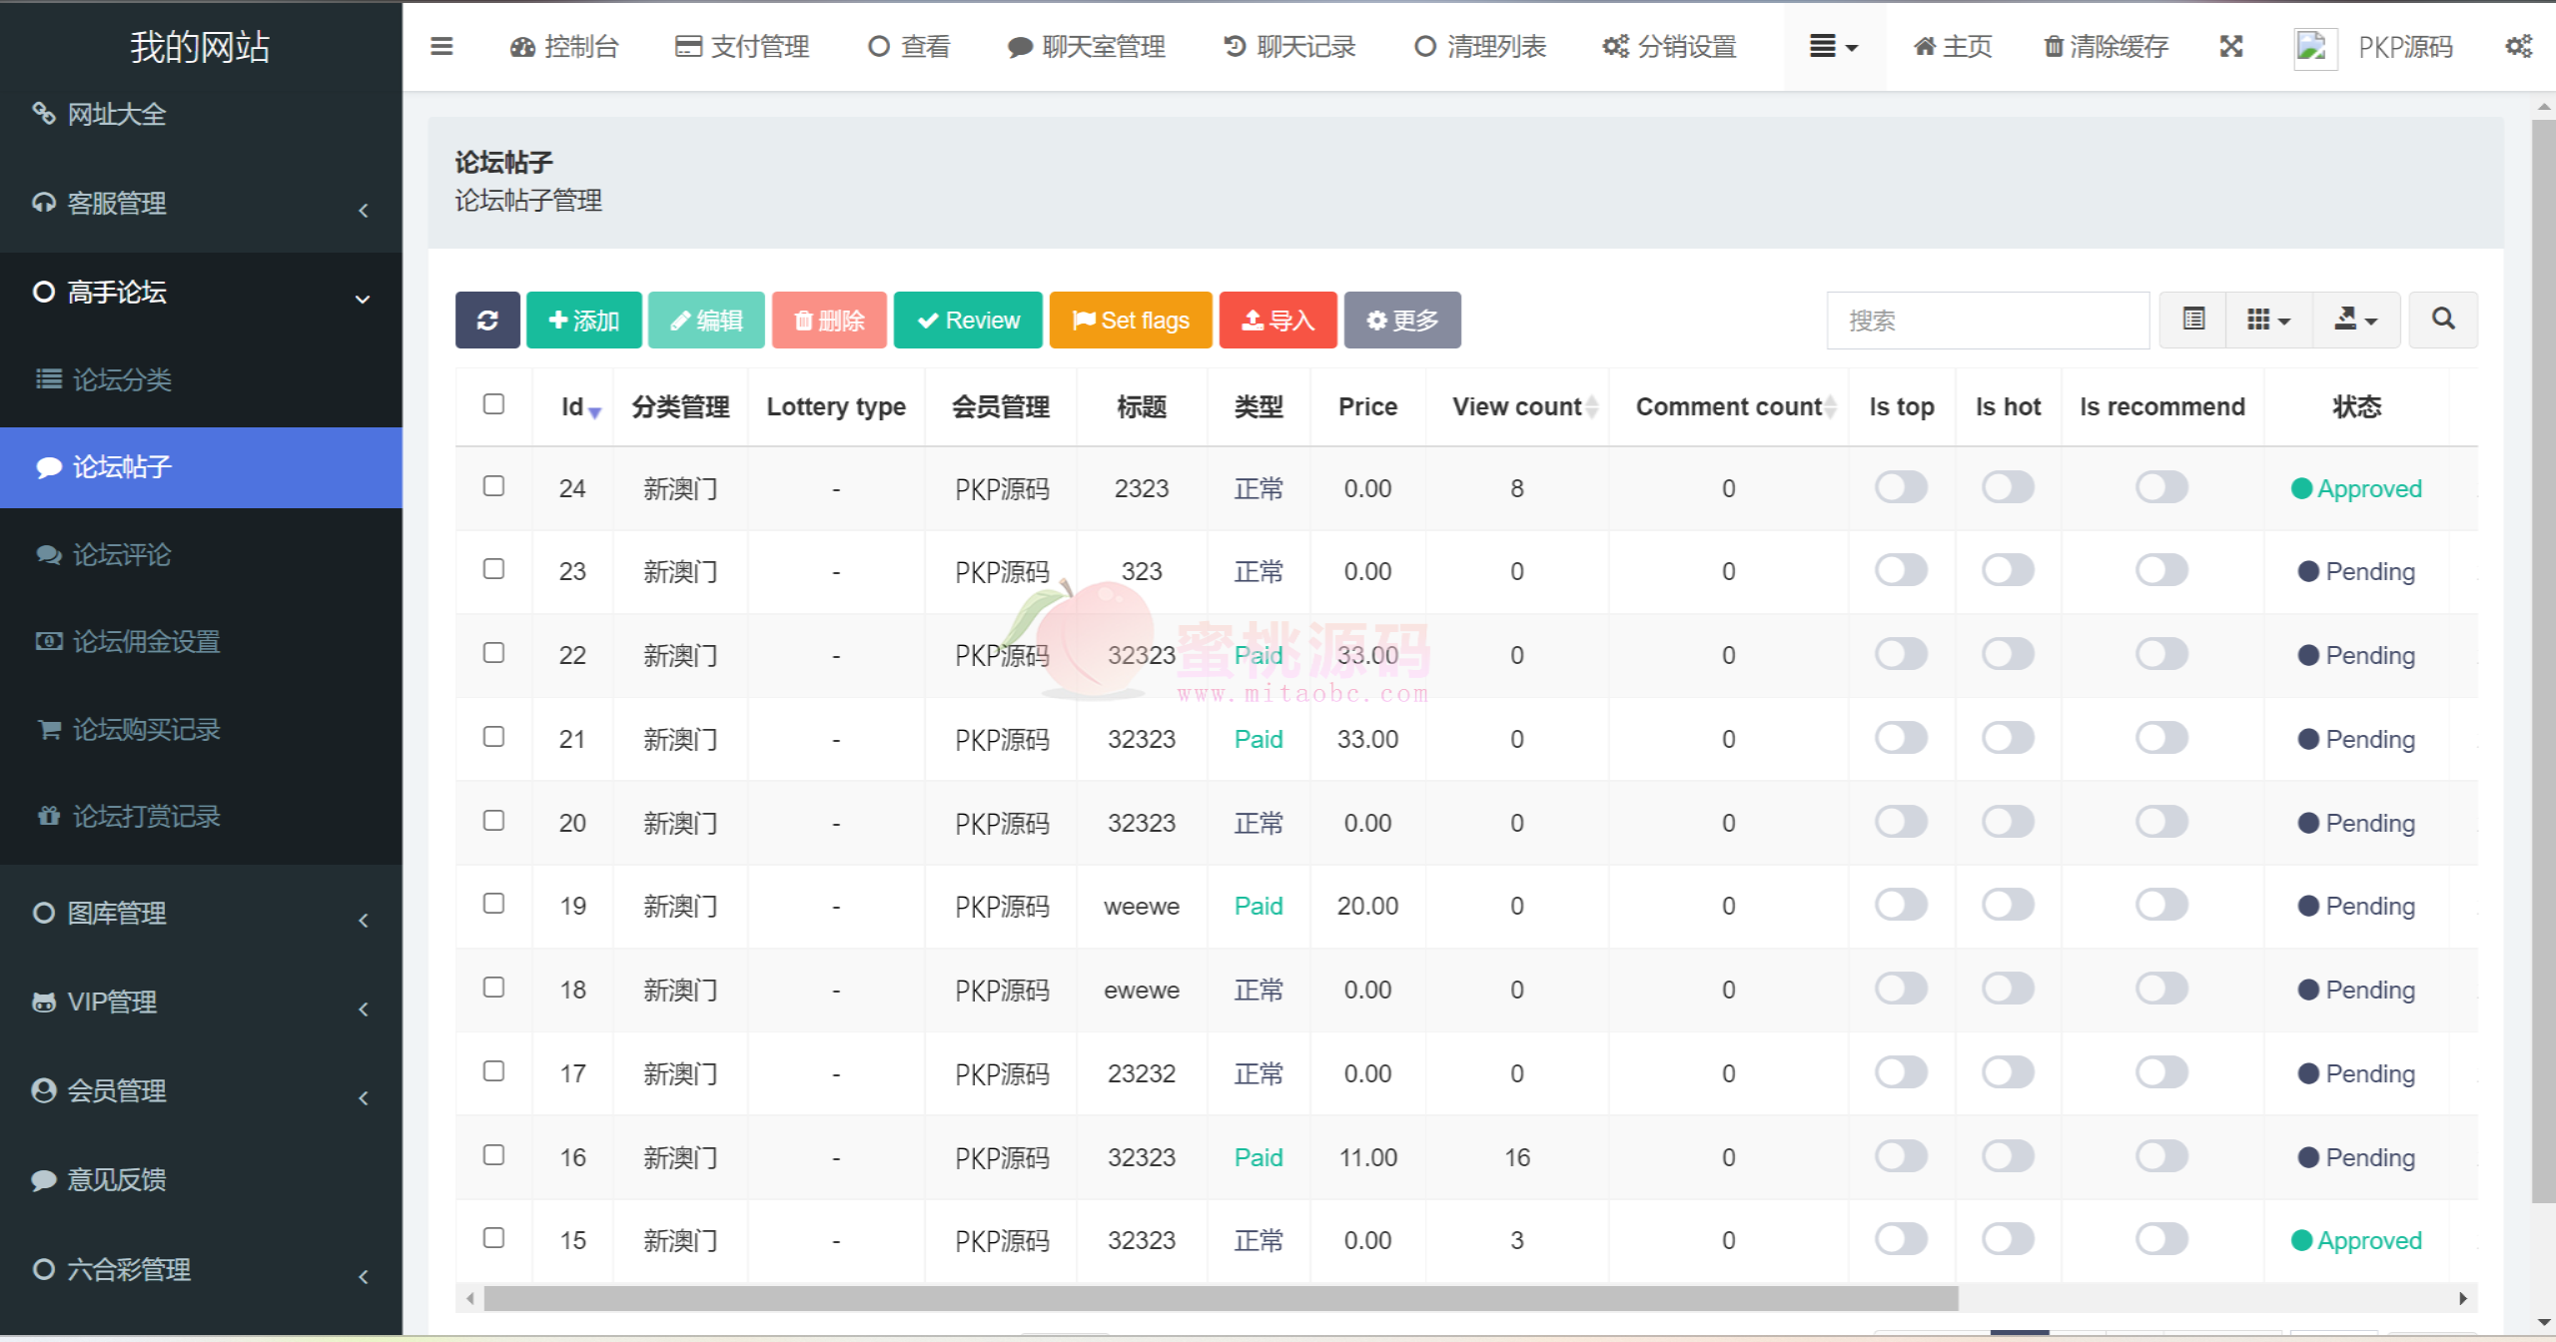Click the fullscreen expand icon in header
This screenshot has width=2556, height=1342.
[x=2230, y=46]
